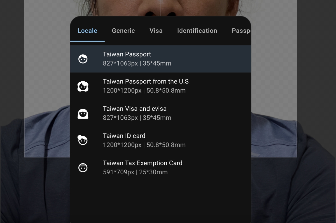Open the partially visible Passport tab
The width and height of the screenshot is (336, 223).
[241, 31]
